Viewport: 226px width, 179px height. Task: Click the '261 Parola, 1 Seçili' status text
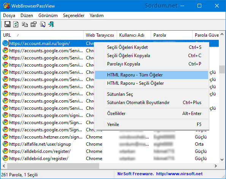click(x=19, y=175)
